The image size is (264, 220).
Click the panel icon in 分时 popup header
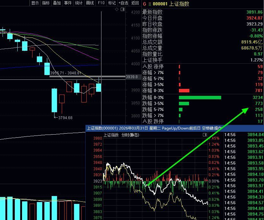[205, 135]
